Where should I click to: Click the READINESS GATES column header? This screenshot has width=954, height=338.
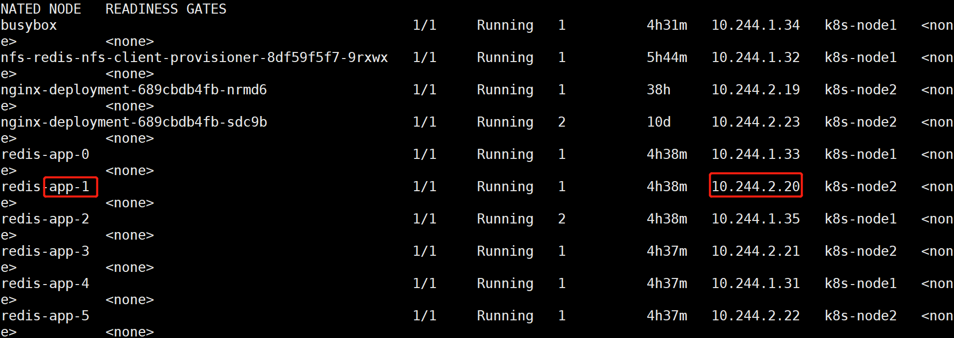point(166,9)
